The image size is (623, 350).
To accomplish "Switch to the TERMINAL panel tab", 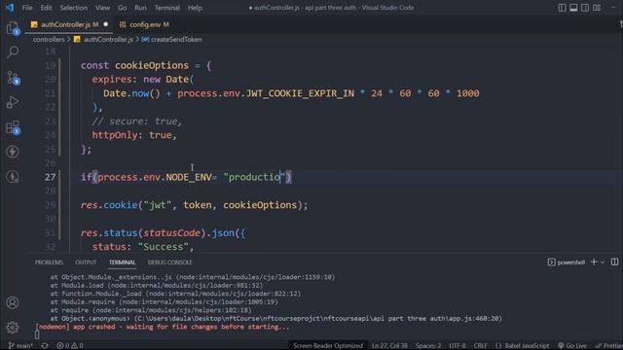I will [122, 262].
